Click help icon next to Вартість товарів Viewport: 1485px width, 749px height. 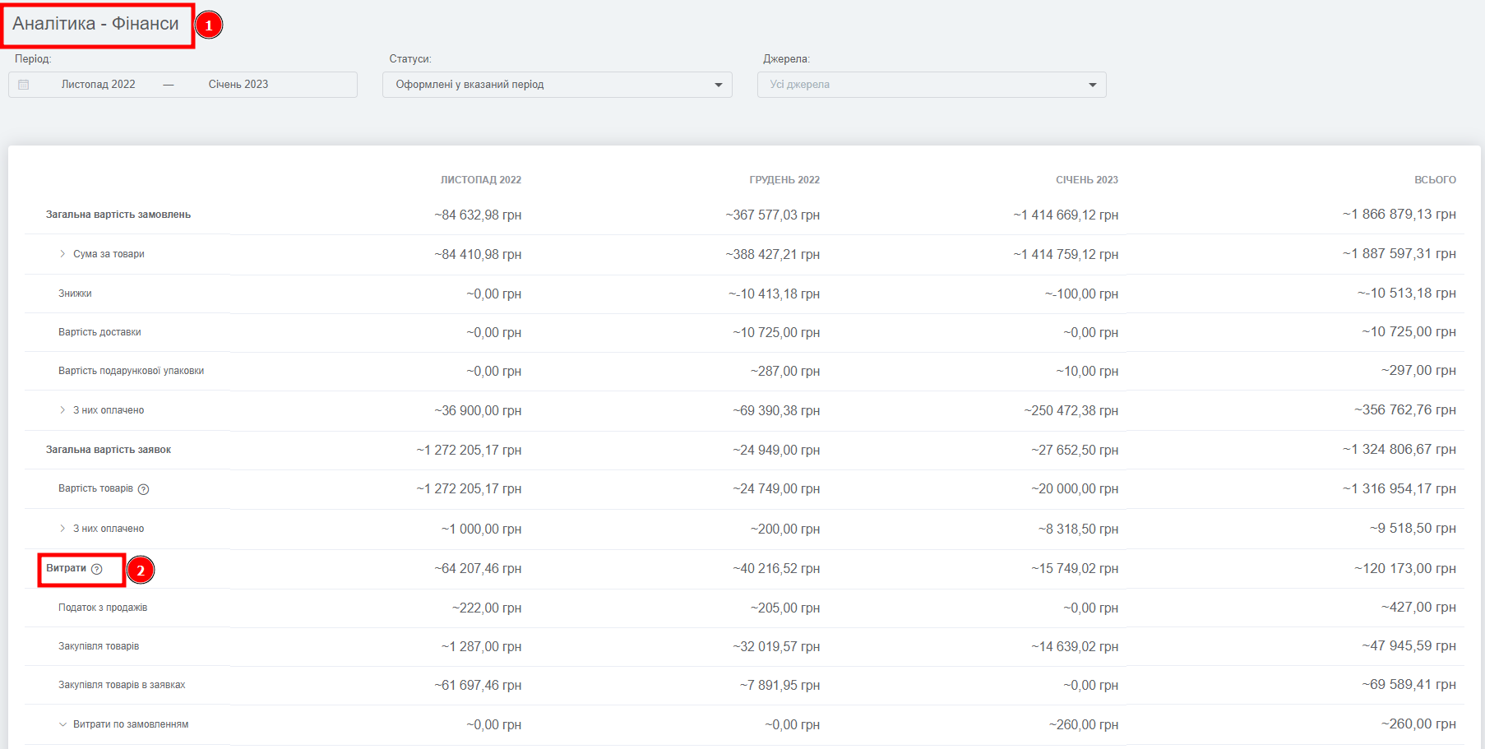[143, 489]
